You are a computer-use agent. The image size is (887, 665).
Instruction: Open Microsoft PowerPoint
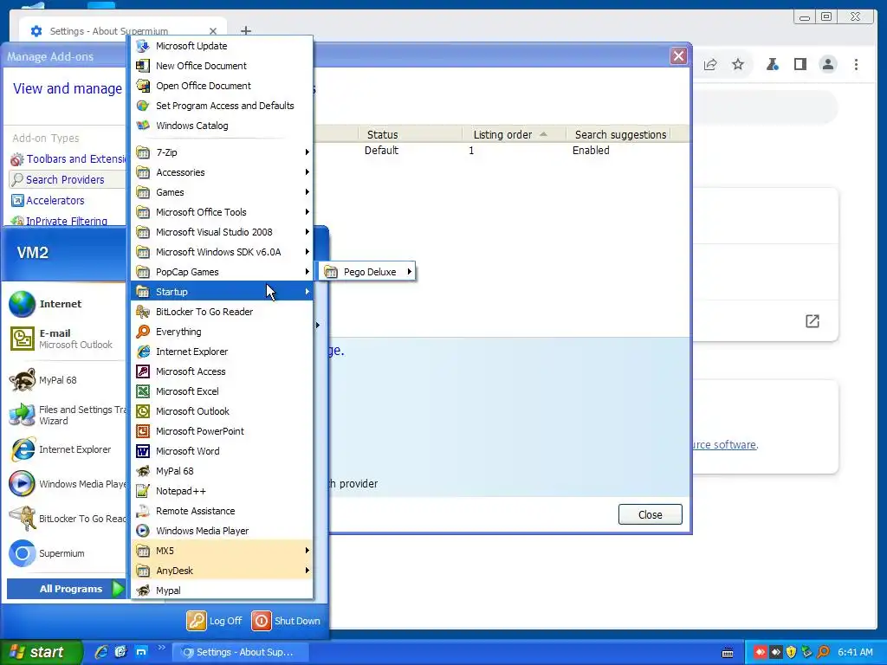click(222, 431)
